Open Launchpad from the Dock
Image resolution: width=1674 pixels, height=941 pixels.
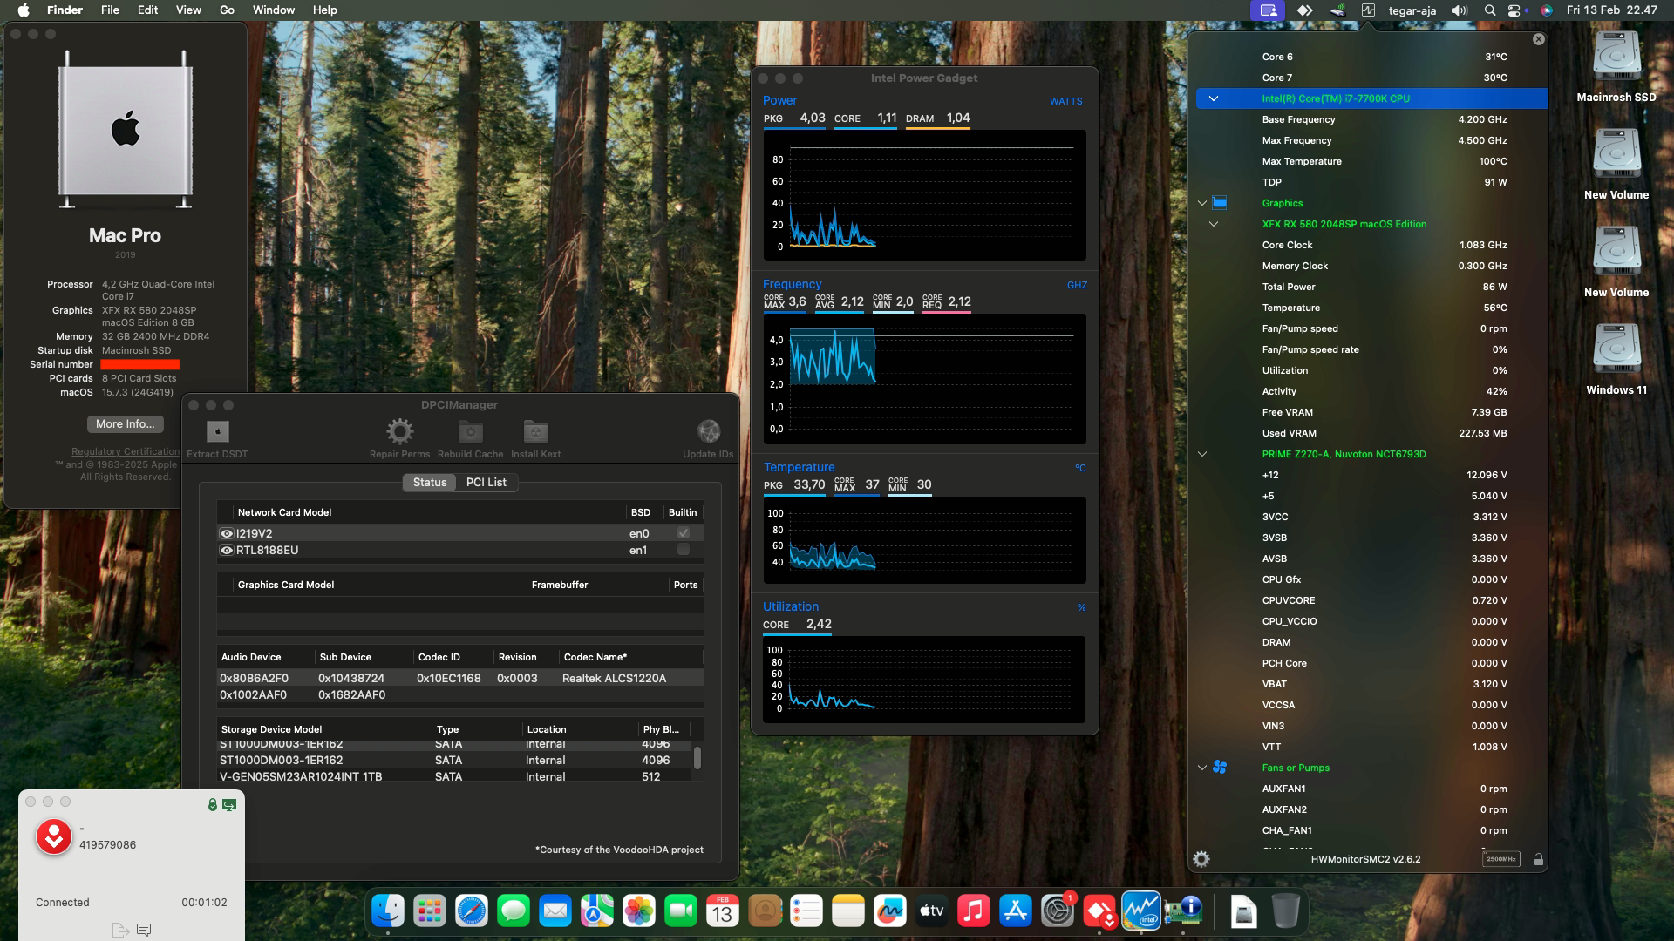[430, 911]
